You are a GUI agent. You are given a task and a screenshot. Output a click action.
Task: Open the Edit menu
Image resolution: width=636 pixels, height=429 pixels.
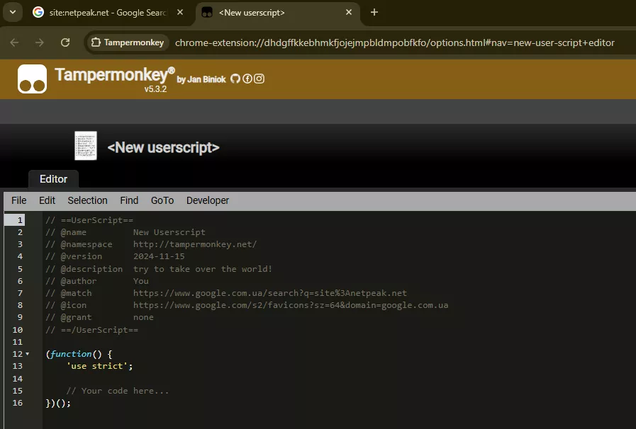[47, 200]
